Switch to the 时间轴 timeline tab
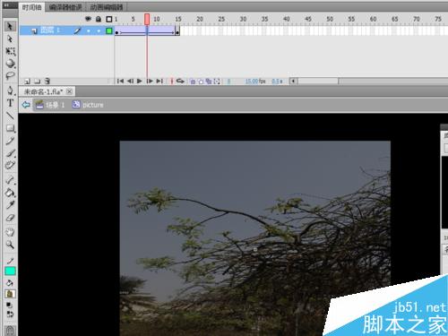This screenshot has width=448, height=336. [31, 7]
